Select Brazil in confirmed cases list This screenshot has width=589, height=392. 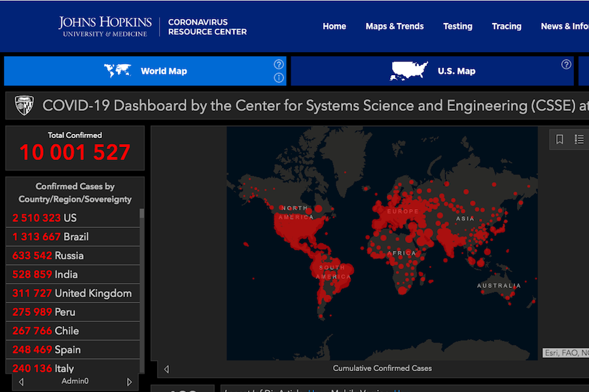pos(72,237)
